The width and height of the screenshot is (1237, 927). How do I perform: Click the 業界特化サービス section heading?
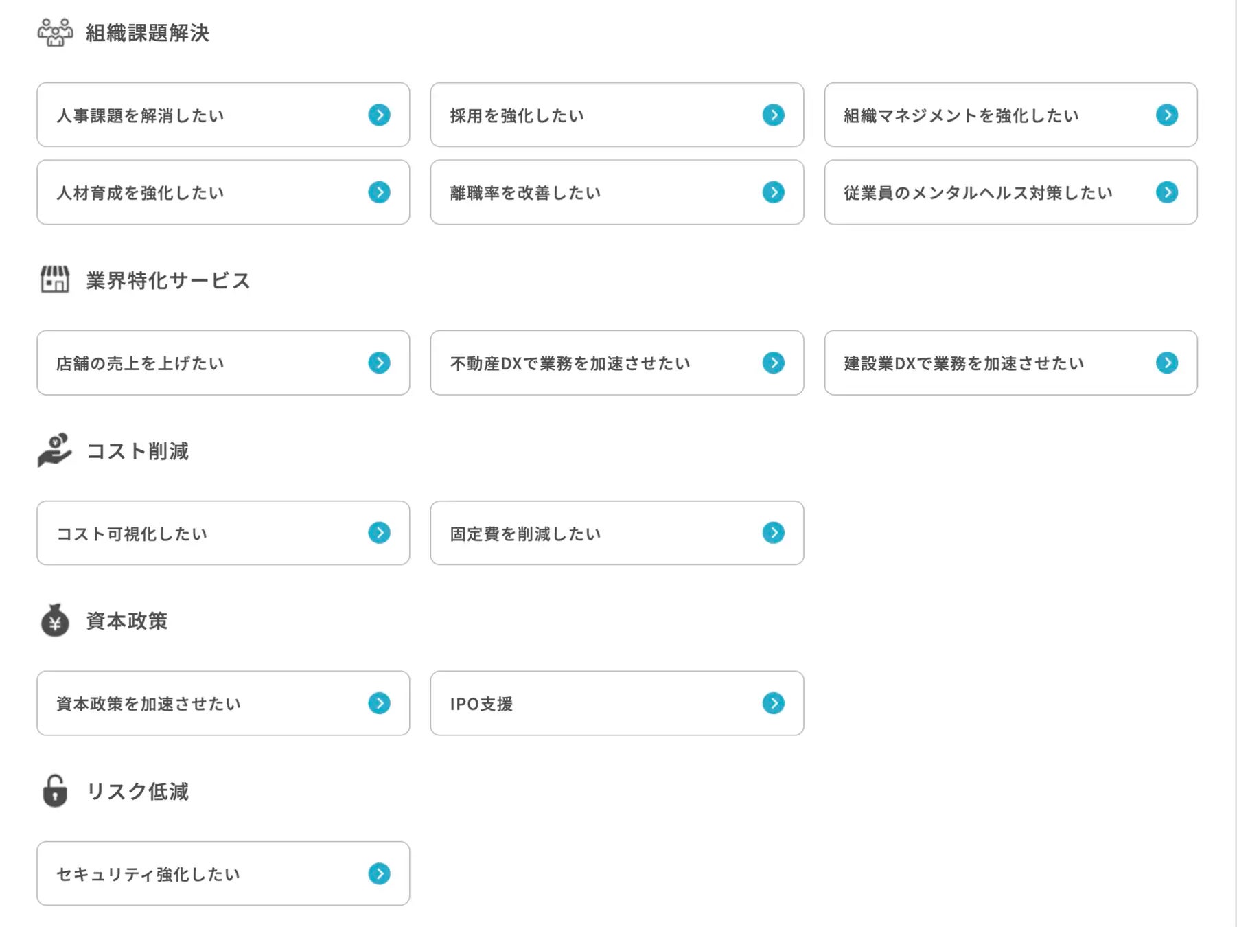pos(168,280)
